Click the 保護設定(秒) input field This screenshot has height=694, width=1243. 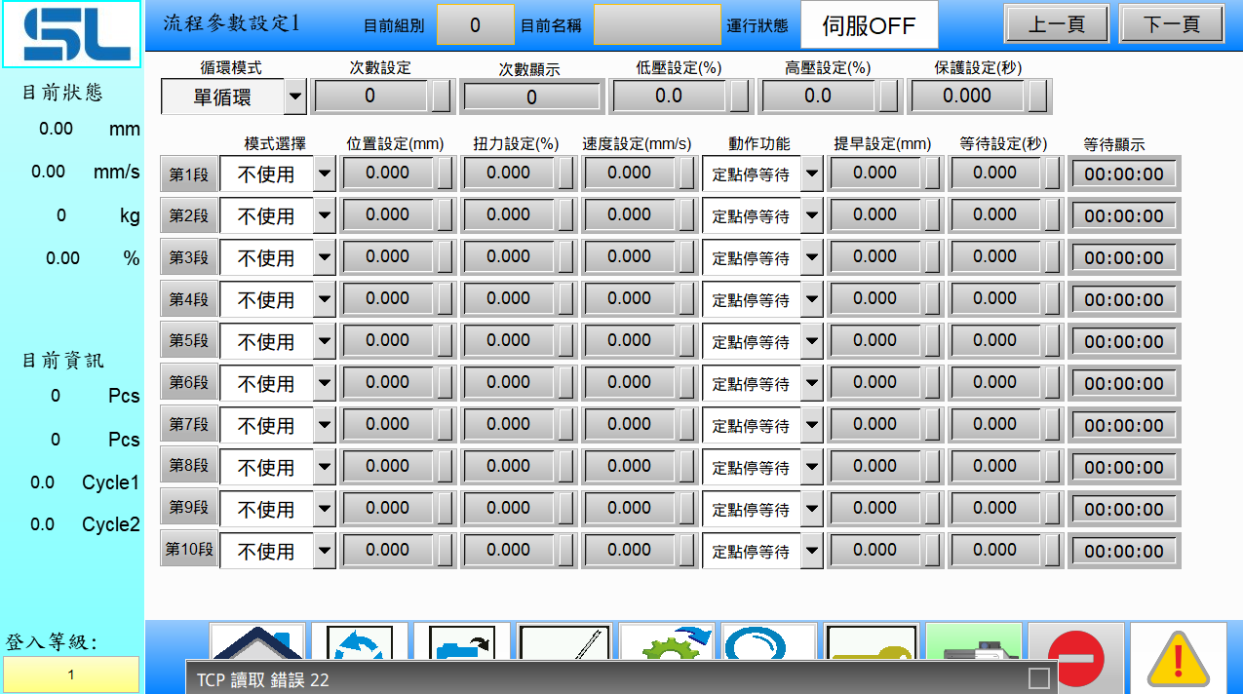[967, 96]
